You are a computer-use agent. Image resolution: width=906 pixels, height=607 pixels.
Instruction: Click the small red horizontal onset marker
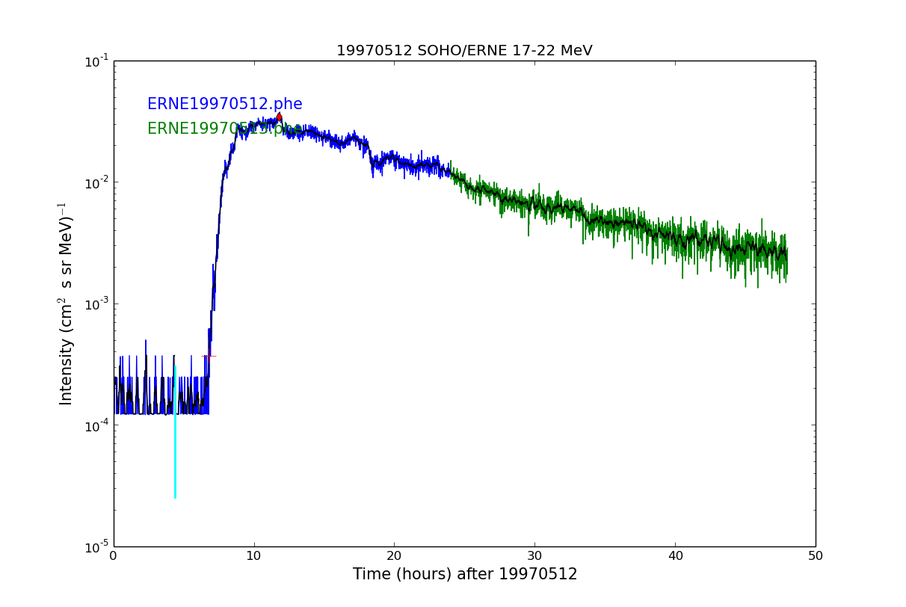[209, 356]
